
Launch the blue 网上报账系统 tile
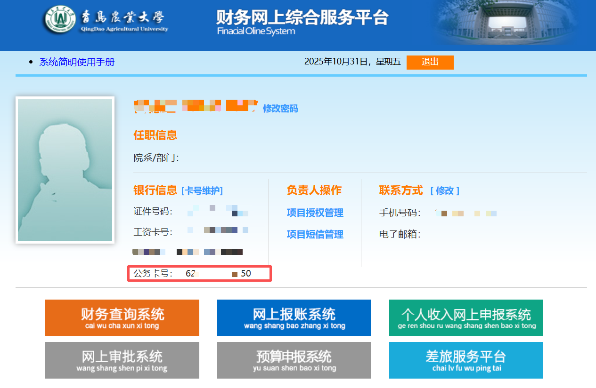coord(294,318)
